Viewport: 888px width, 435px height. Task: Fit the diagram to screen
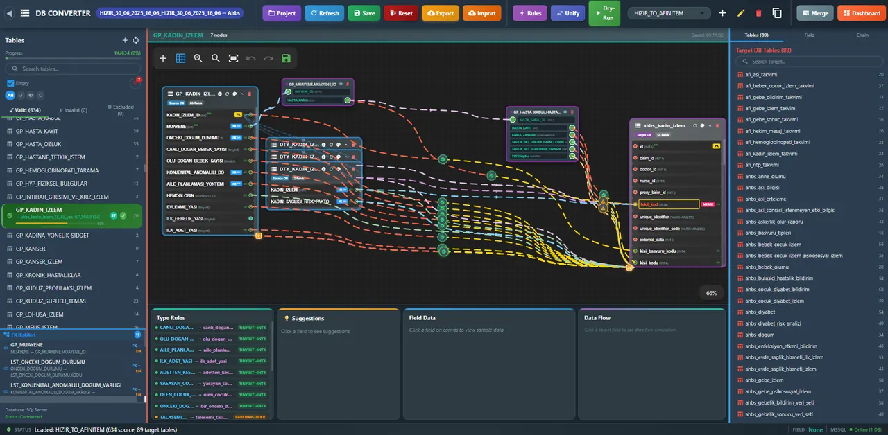pos(233,59)
